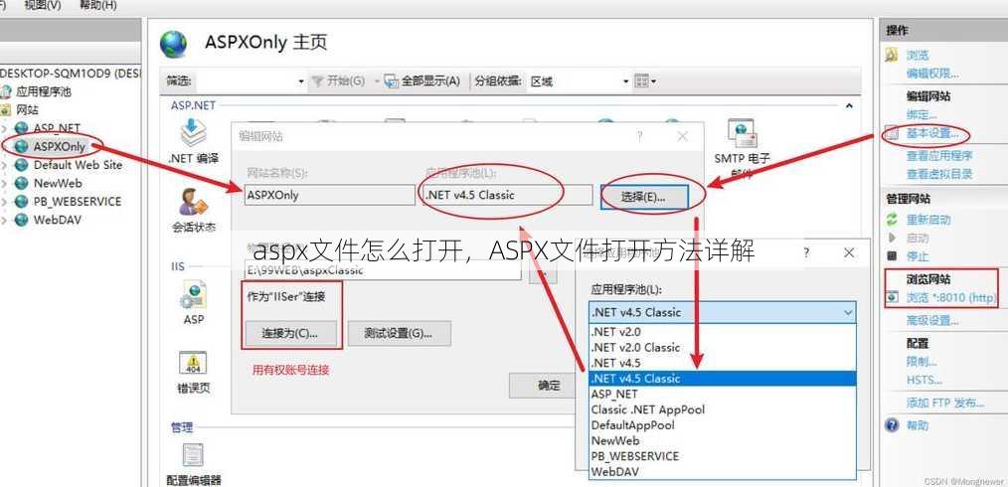Click the physical path E:\99WEB\aspxClassic field
Image resolution: width=1008 pixels, height=487 pixels.
[x=383, y=270]
